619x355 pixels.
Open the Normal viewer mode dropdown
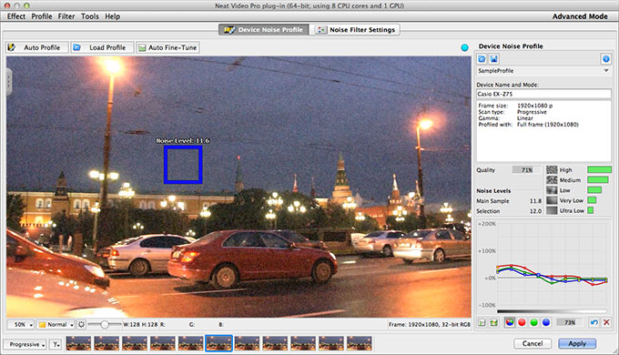56,325
